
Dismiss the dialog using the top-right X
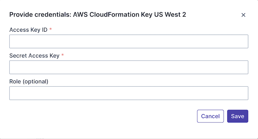click(x=243, y=15)
